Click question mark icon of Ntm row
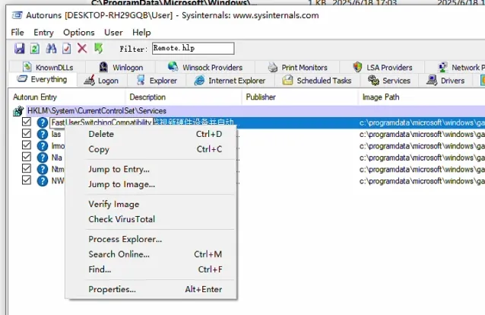This screenshot has width=485, height=315. pyautogui.click(x=43, y=169)
